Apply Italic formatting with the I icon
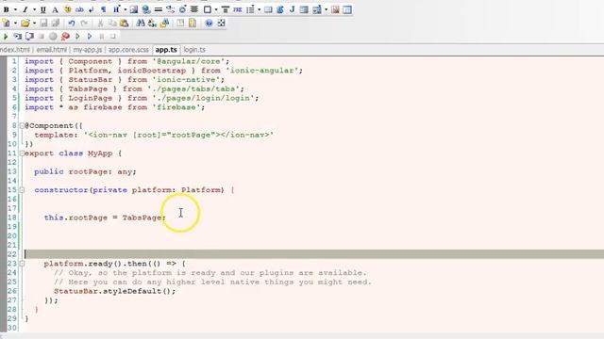604x339 pixels. (x=25, y=9)
